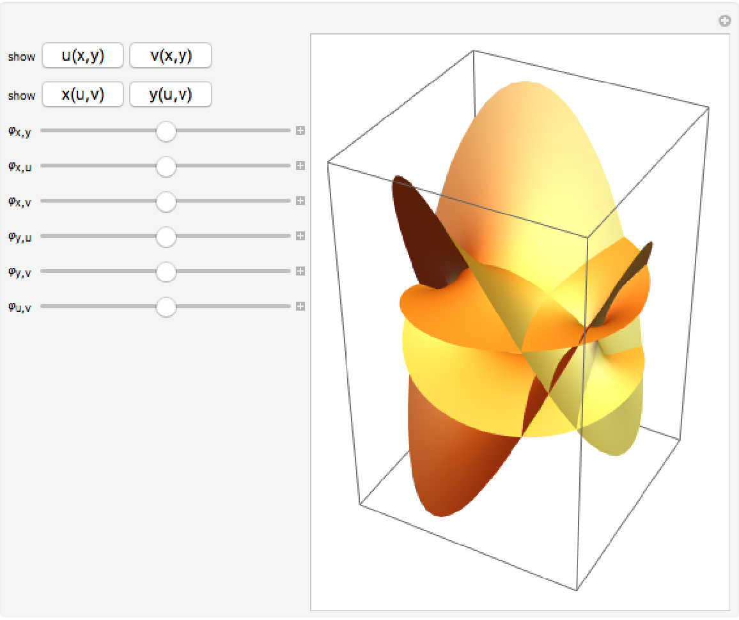The height and width of the screenshot is (620, 739).
Task: Expand the φx,u slider controls
Action: pos(300,166)
